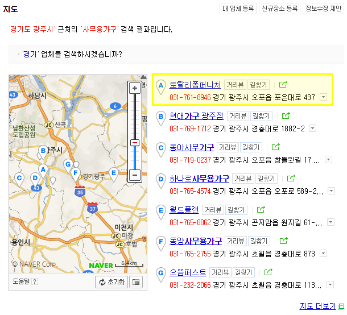Click 도움말 text in map footer

(21, 281)
